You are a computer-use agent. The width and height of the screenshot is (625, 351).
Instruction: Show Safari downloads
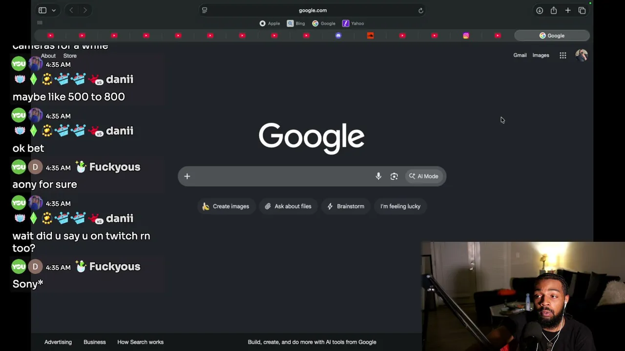tap(540, 10)
